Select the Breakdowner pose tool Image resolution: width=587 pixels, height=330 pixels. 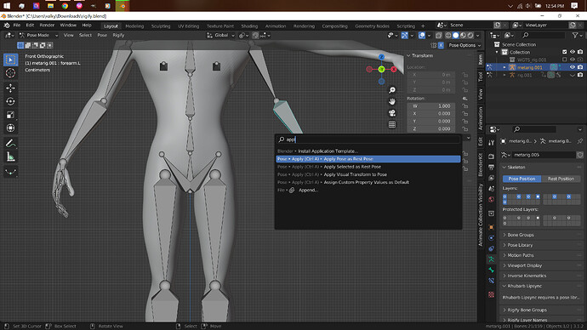click(x=10, y=172)
